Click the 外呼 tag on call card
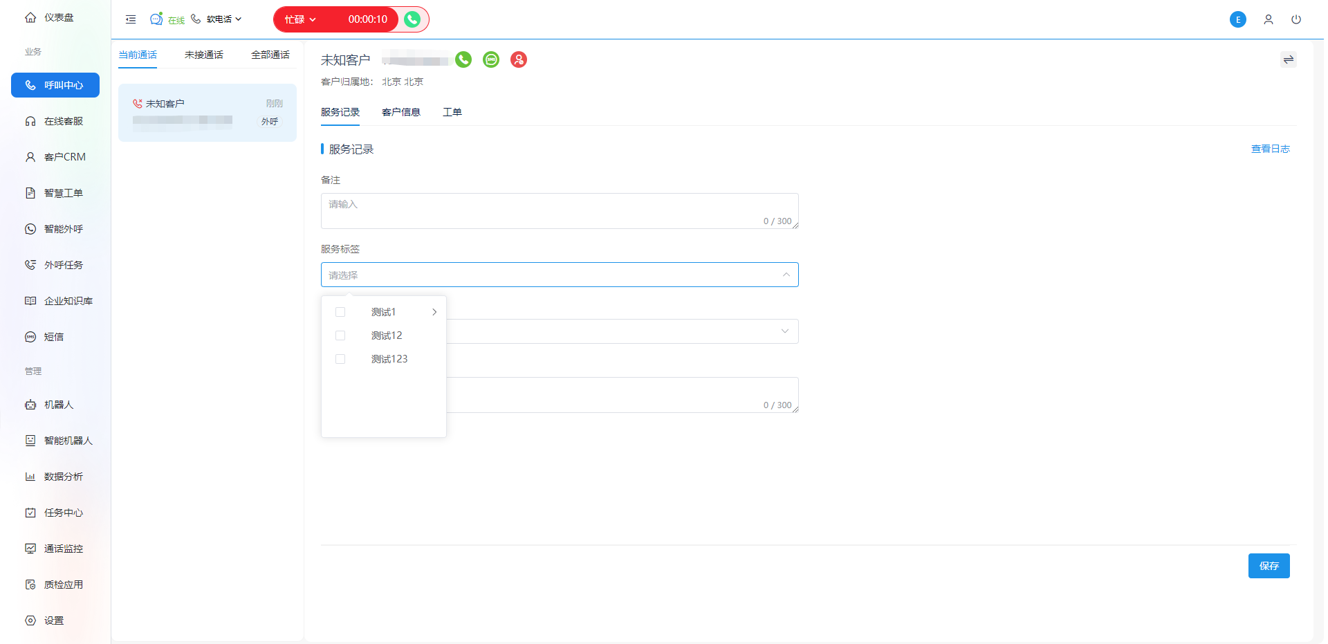Screen dimensions: 1328x644 pyautogui.click(x=270, y=122)
